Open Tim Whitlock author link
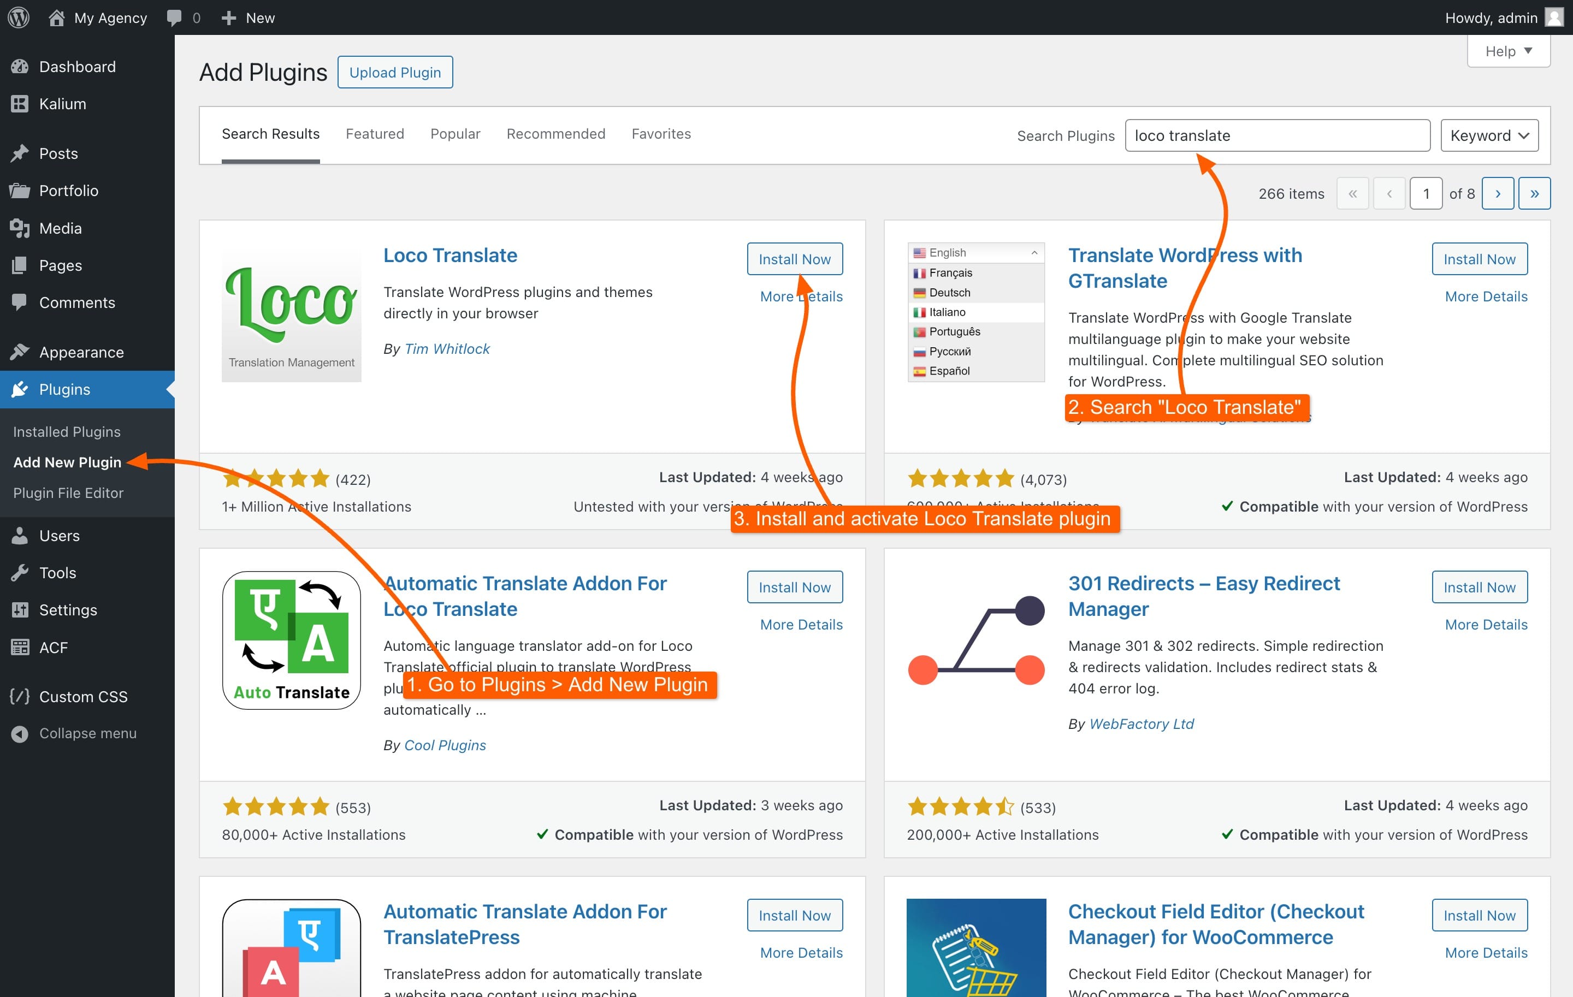This screenshot has width=1573, height=997. (447, 349)
